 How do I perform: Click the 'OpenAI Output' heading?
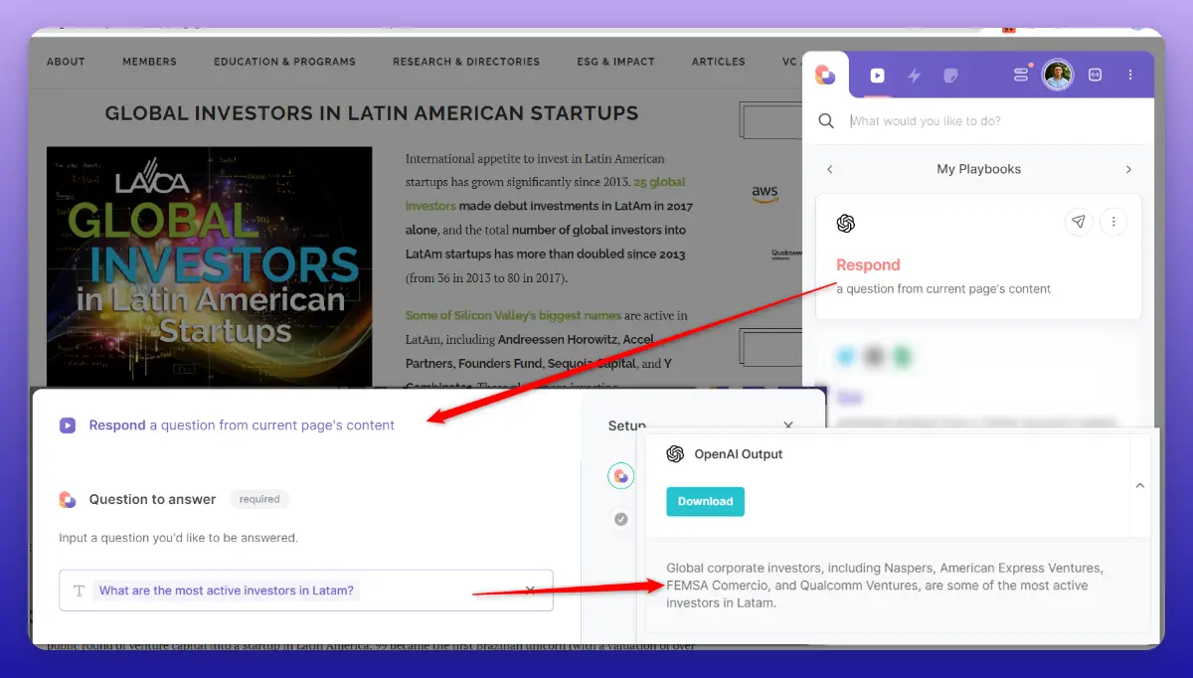739,454
